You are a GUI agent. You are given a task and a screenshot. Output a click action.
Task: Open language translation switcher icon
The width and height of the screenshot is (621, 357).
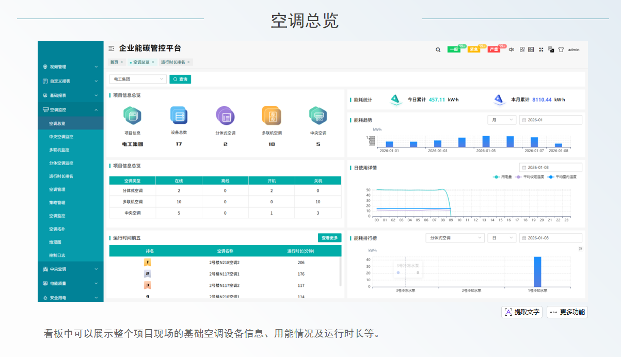551,50
